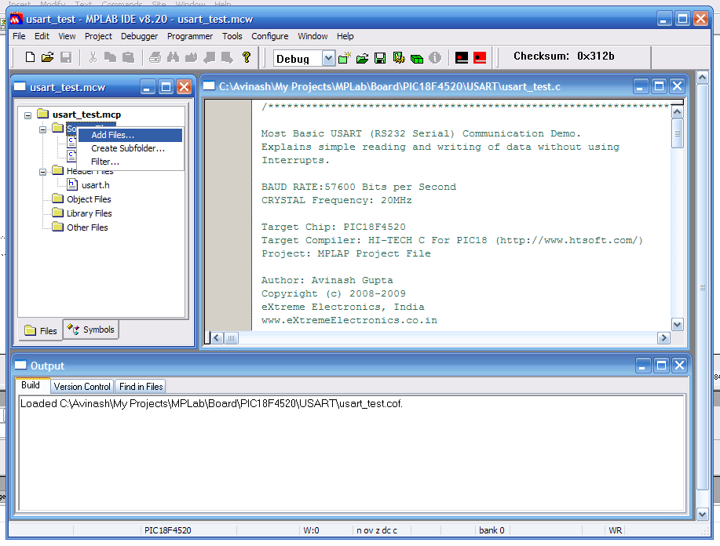The height and width of the screenshot is (546, 720).
Task: Click the gray info circle icon
Action: pyautogui.click(x=435, y=58)
